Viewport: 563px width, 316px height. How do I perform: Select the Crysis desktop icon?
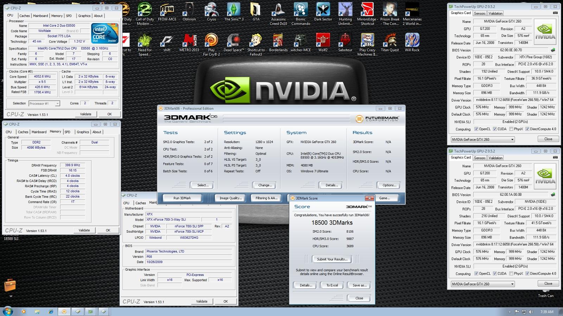(211, 12)
